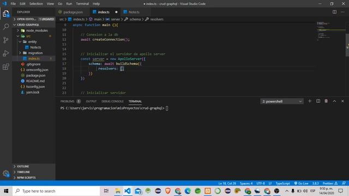
Task: Kill the terminal with the trash icon
Action: tap(326, 101)
